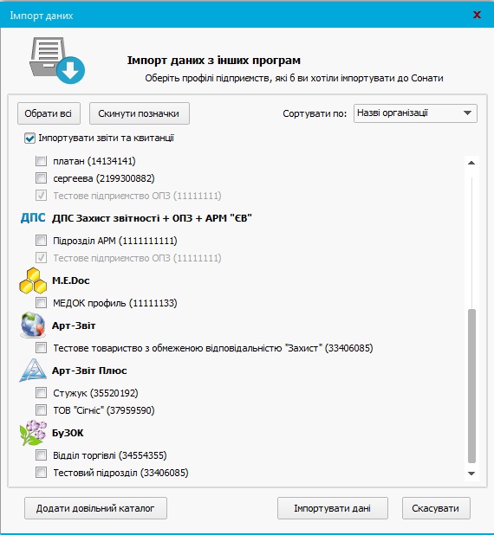Check the Тестовий підрозділ (33406085) checkbox

pyautogui.click(x=41, y=472)
